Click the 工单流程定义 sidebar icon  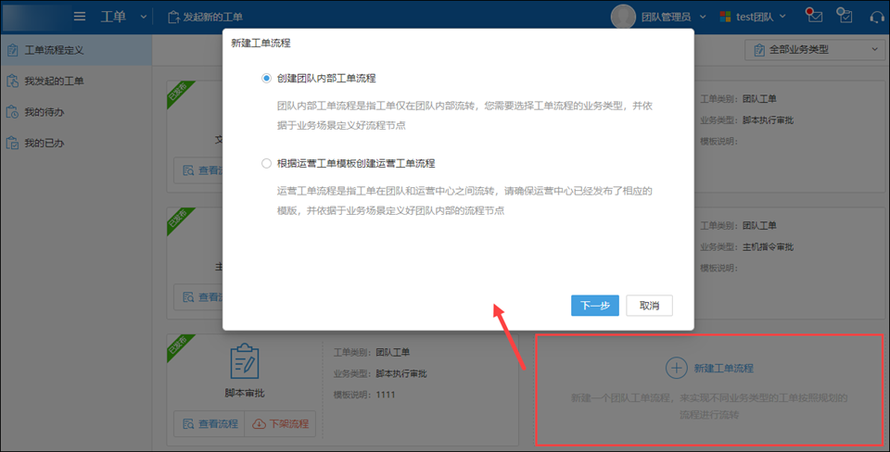[x=12, y=50]
